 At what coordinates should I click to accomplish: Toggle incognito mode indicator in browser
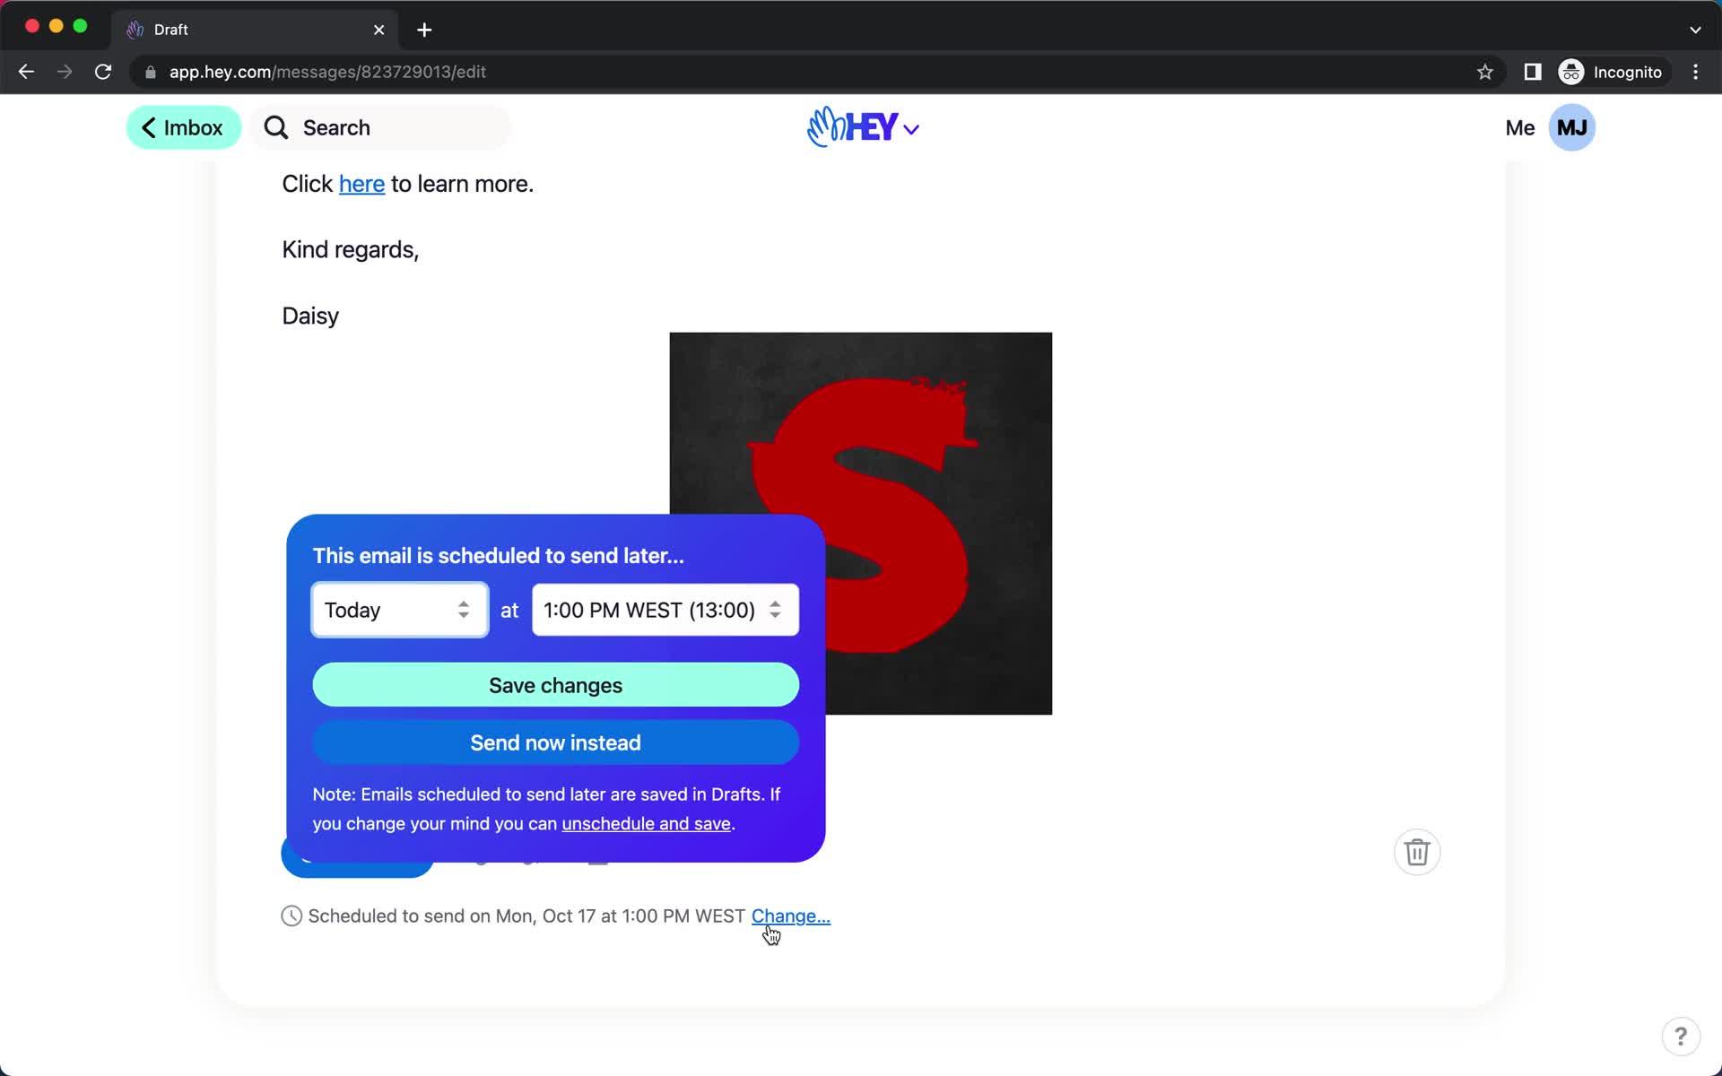pos(1612,72)
